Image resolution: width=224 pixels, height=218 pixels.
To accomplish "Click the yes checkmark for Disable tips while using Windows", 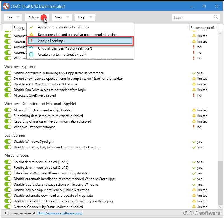I will coord(194,184).
